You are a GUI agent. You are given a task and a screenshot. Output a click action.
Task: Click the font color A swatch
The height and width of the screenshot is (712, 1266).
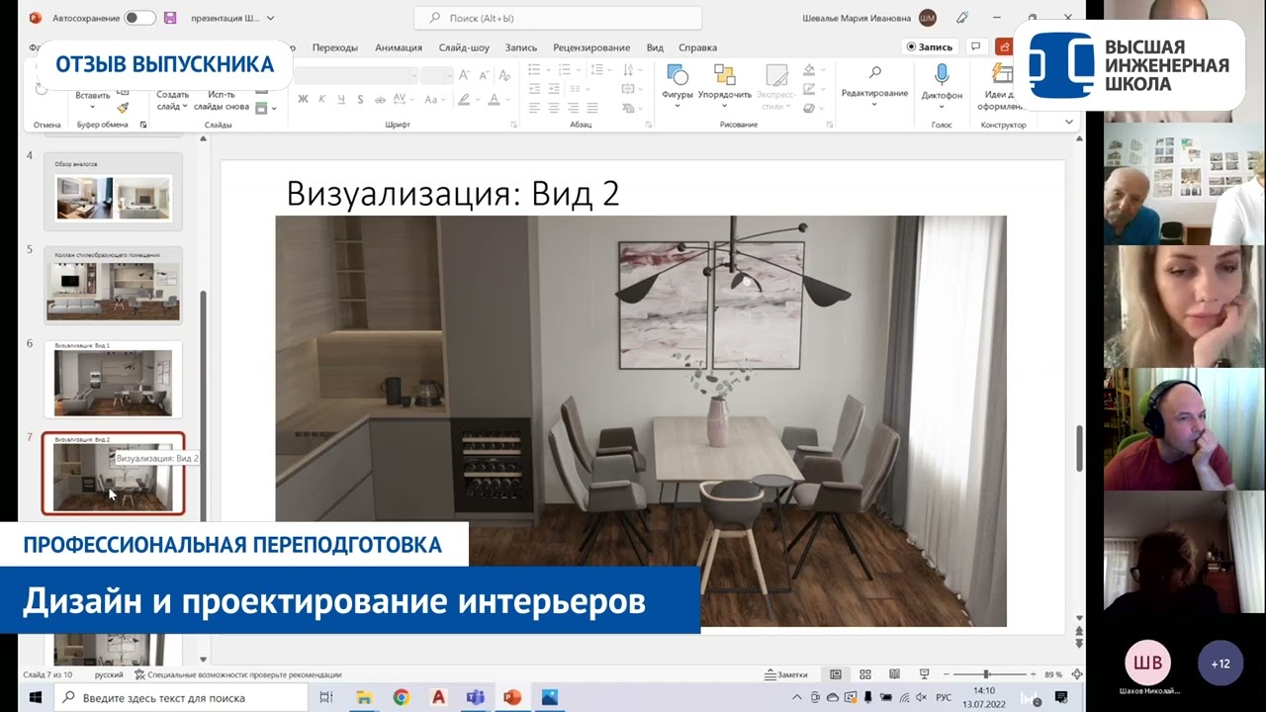(496, 99)
